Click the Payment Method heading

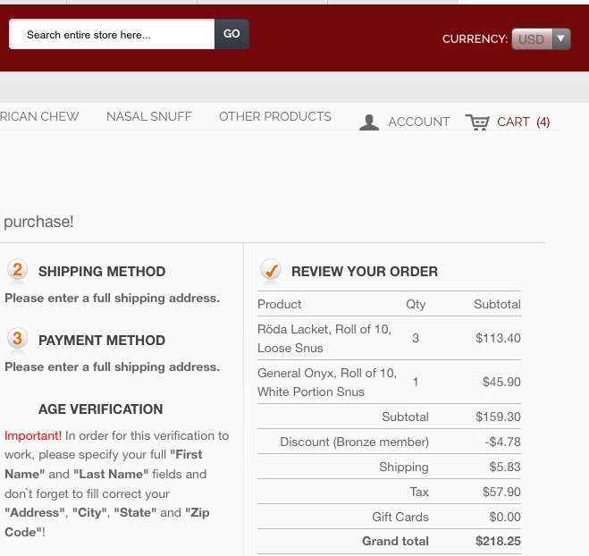pos(102,341)
